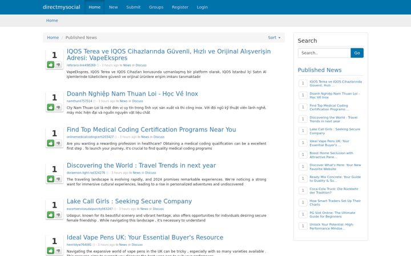Upvote the IQOS Terea VapeEkspres post
The height and width of the screenshot is (256, 411).
click(51, 64)
